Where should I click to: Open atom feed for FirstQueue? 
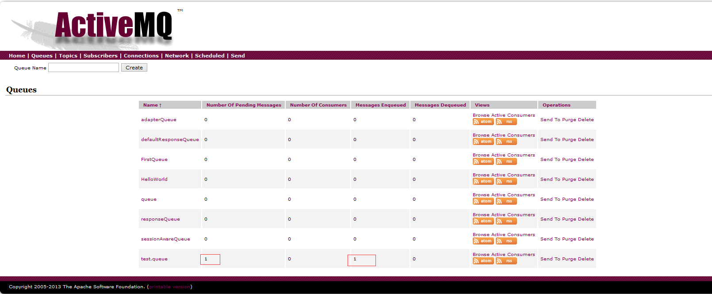tap(483, 161)
